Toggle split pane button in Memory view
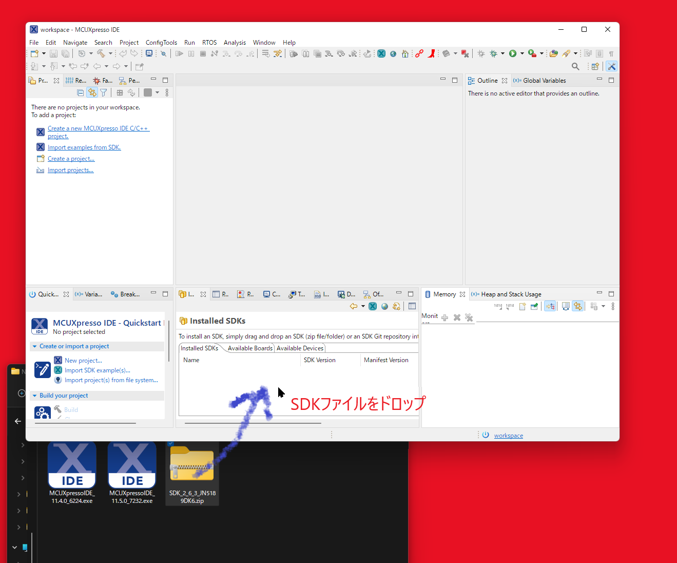 [x=566, y=306]
